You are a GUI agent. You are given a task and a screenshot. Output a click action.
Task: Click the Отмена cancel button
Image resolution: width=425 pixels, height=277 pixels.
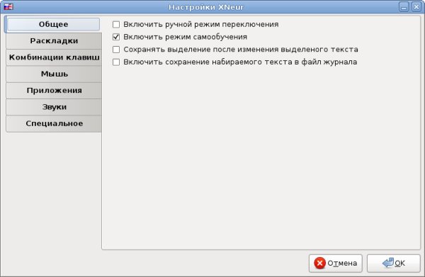tap(336, 263)
